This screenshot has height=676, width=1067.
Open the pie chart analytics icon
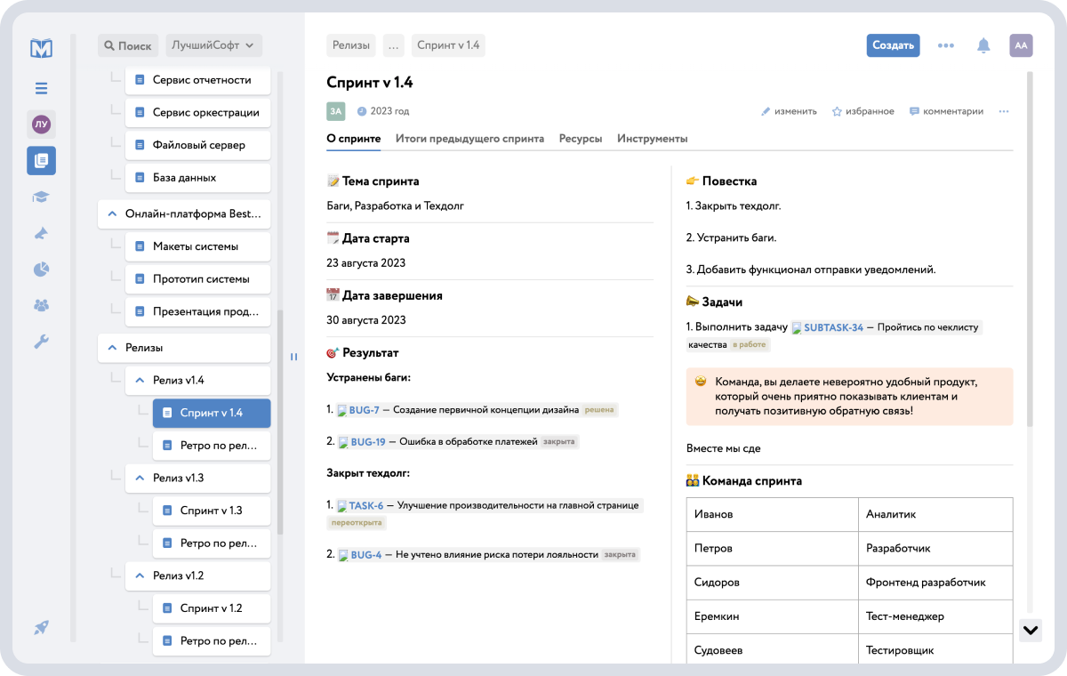pyautogui.click(x=41, y=269)
